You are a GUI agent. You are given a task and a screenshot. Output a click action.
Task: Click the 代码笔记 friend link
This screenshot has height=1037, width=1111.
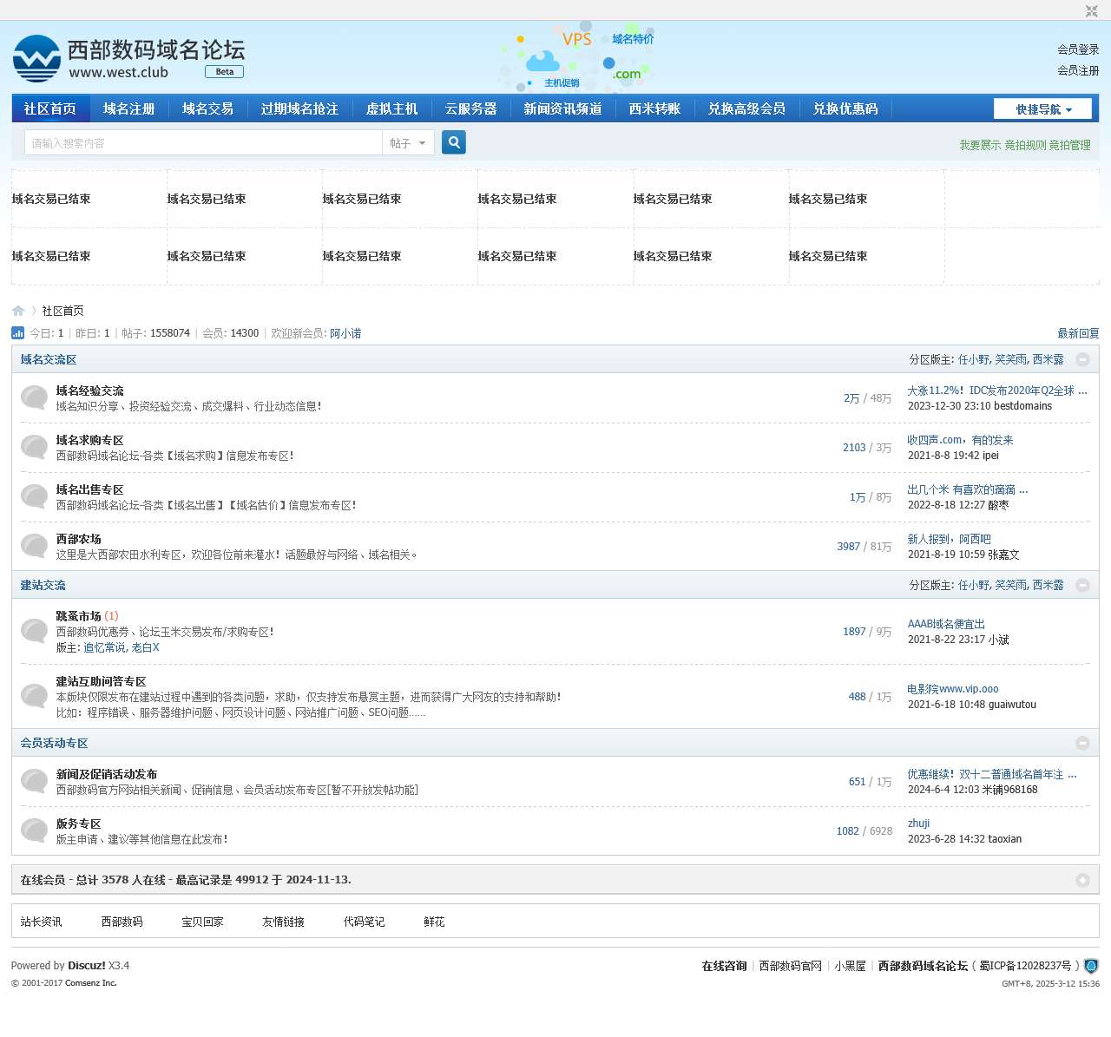pos(365,922)
